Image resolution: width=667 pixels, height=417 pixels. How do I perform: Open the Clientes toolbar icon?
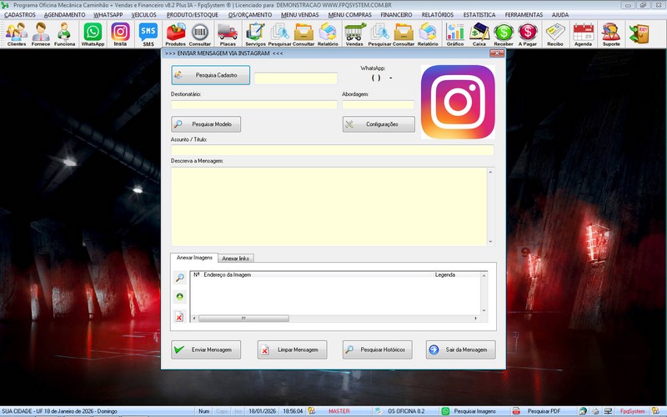(x=17, y=34)
